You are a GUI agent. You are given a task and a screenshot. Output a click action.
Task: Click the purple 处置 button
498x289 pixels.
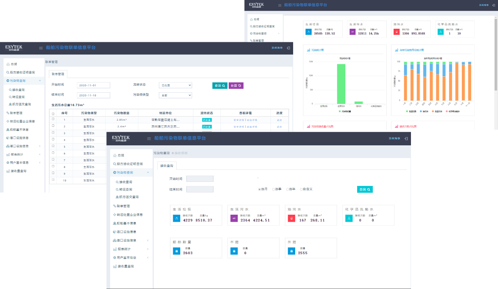236,85
